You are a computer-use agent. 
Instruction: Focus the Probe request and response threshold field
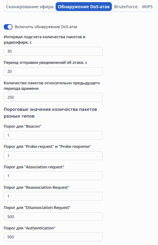[53, 155]
